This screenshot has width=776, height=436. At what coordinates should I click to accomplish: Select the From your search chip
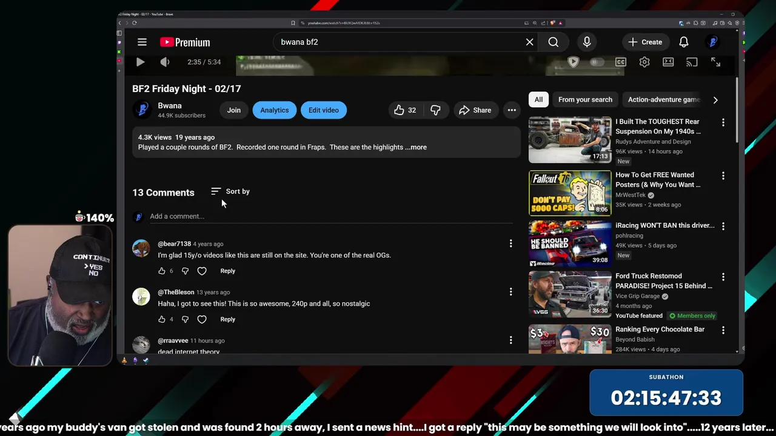(x=585, y=99)
